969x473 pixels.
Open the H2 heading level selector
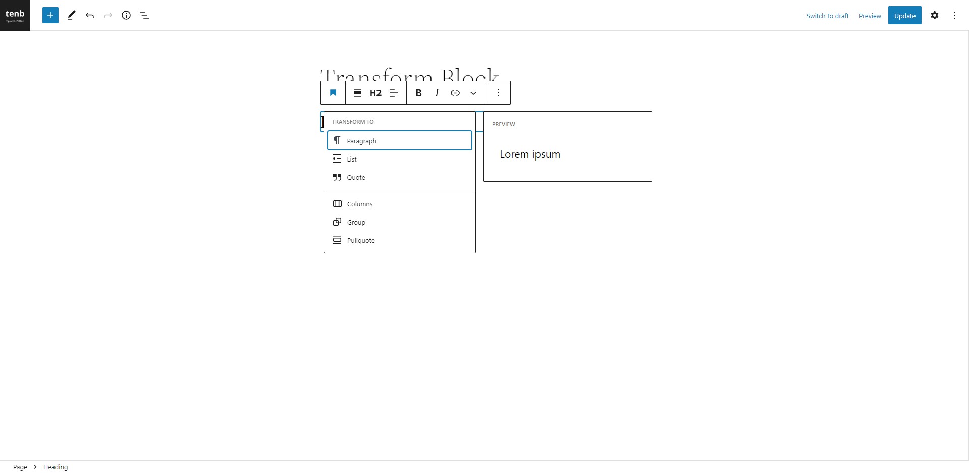pos(375,93)
